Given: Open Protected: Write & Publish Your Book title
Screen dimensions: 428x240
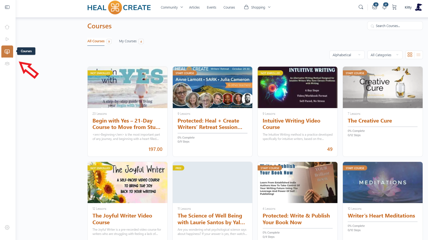Looking at the screenshot, I should (296, 219).
